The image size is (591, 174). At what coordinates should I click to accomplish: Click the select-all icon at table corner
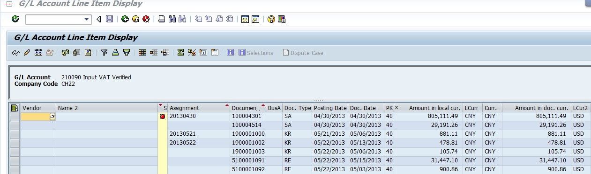(x=15, y=108)
